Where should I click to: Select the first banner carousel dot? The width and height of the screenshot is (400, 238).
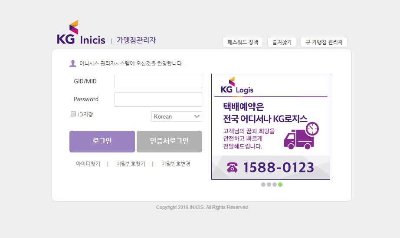pyautogui.click(x=263, y=185)
